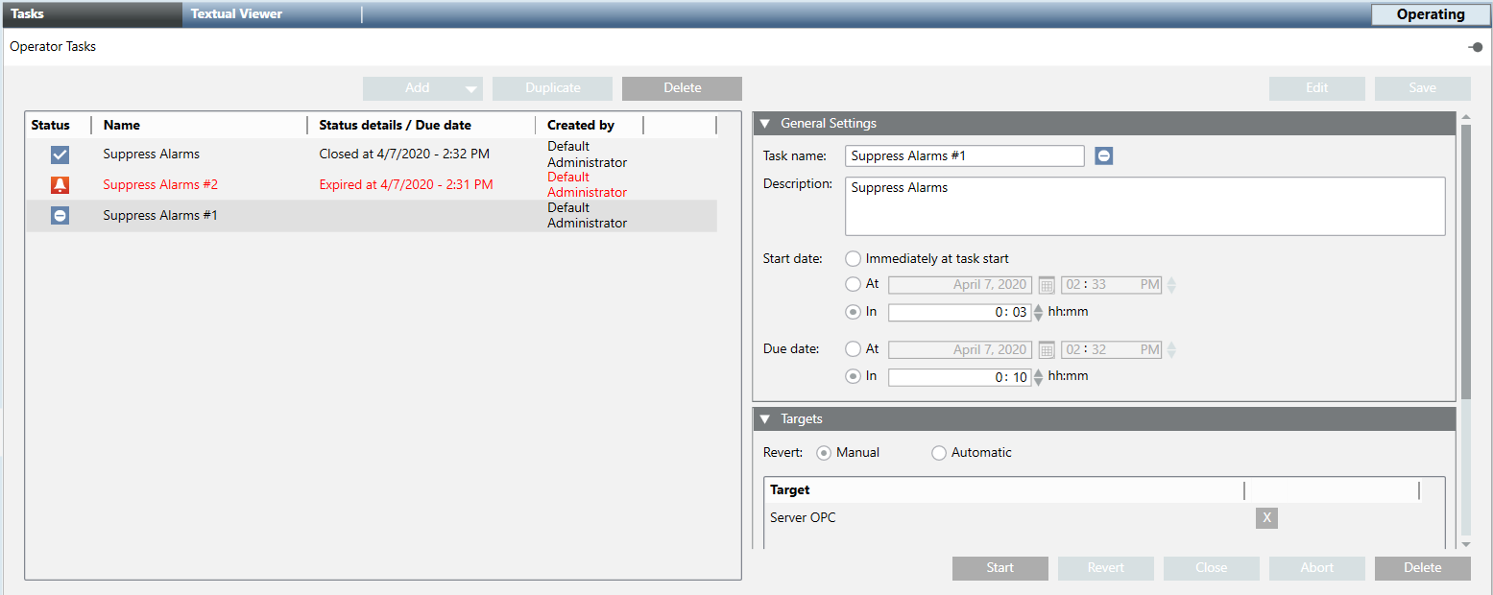Open the Add button dropdown arrow

click(470, 89)
